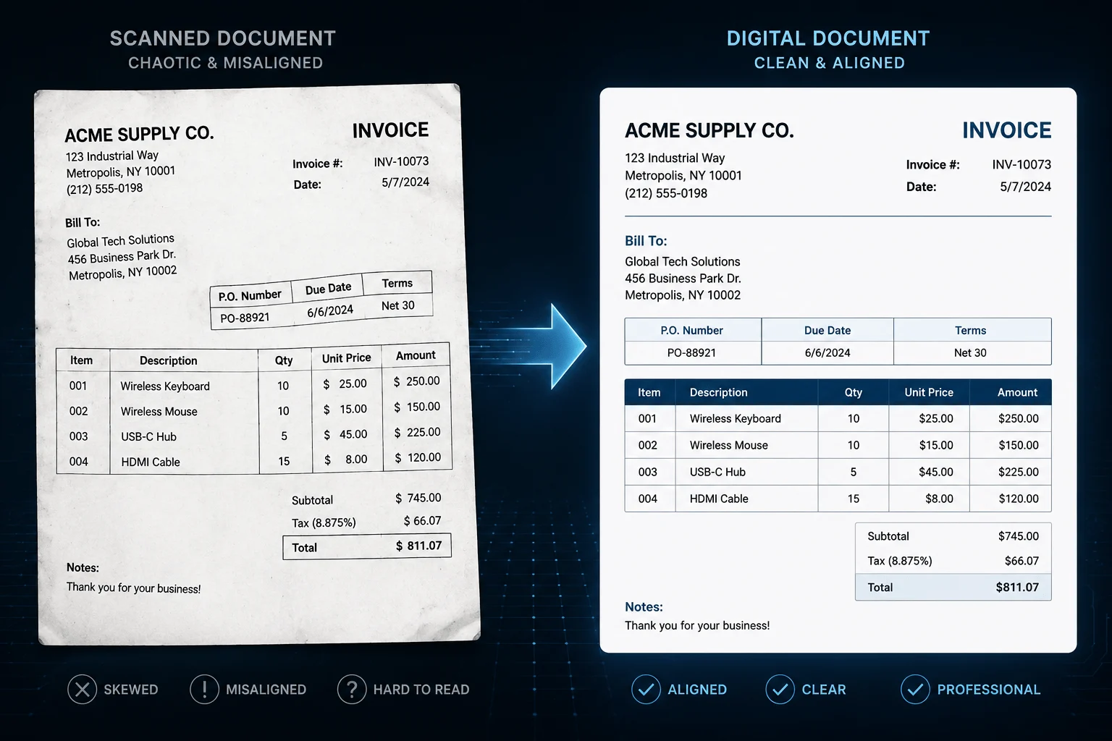
Task: Click the DIGITAL DOCUMENT heading
Action: tap(828, 38)
